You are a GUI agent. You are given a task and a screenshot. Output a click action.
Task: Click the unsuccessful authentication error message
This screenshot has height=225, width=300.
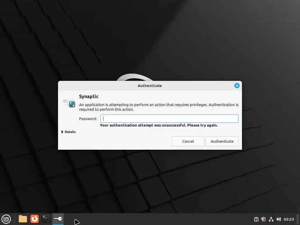[x=159, y=125]
